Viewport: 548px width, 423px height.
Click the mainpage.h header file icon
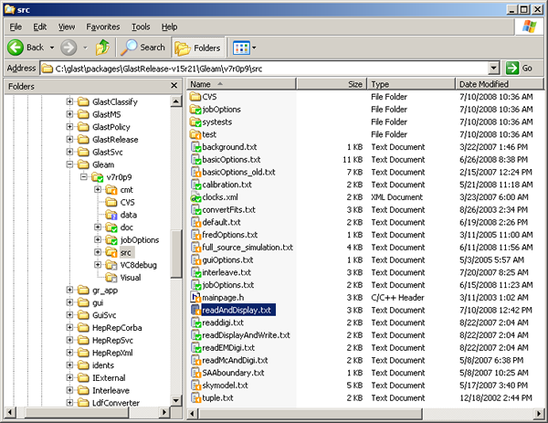[195, 298]
